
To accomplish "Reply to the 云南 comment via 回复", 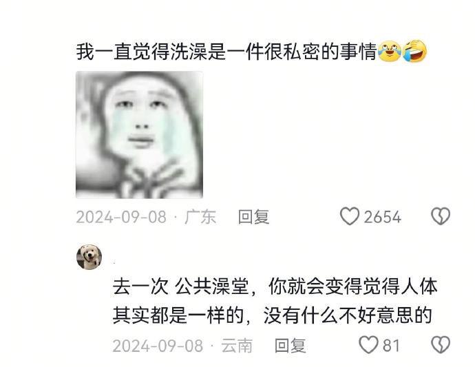I will (x=290, y=346).
